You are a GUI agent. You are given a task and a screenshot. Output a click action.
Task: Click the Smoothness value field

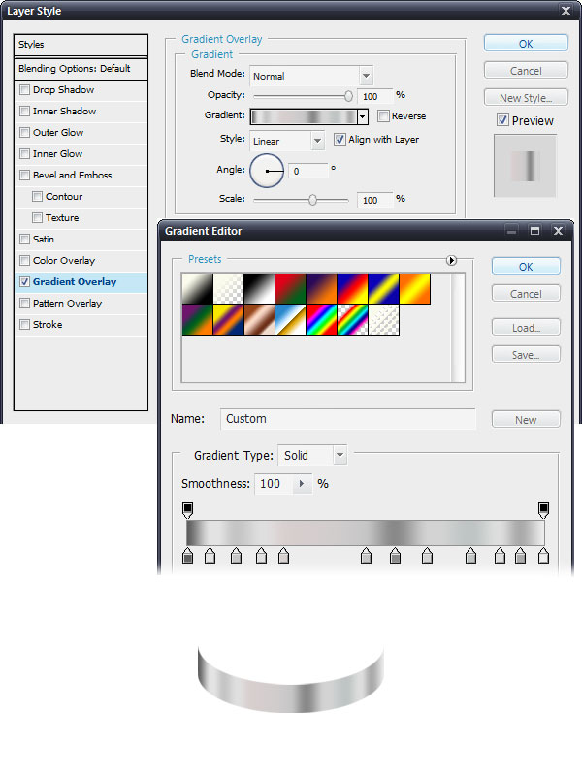(x=275, y=483)
